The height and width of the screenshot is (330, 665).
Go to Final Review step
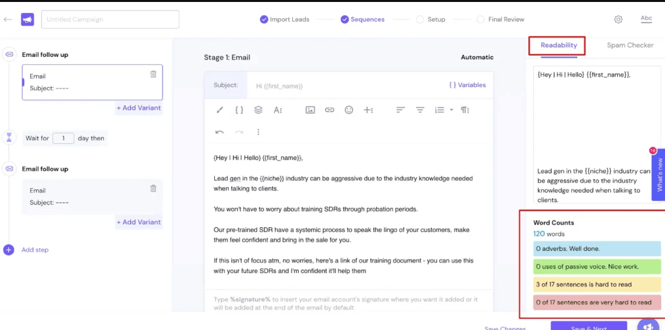point(501,20)
